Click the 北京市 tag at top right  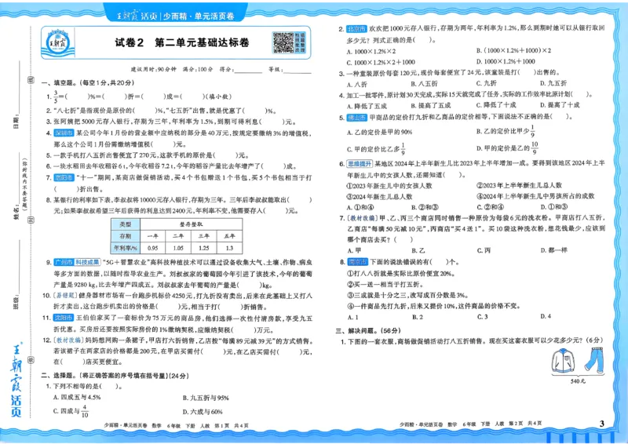tap(356, 29)
